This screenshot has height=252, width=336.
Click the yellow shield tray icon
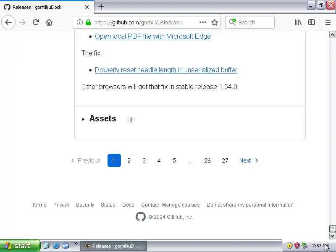pos(289,246)
